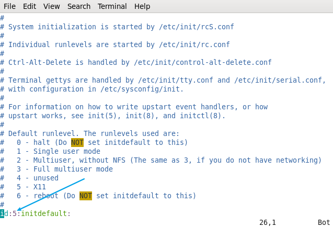
Task: Click the 26,1 cursor position indicator
Action: (268, 222)
